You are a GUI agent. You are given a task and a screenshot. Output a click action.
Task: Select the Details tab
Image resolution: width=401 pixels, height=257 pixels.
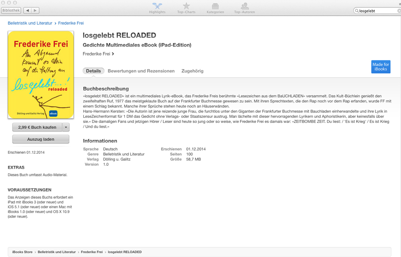pos(93,71)
